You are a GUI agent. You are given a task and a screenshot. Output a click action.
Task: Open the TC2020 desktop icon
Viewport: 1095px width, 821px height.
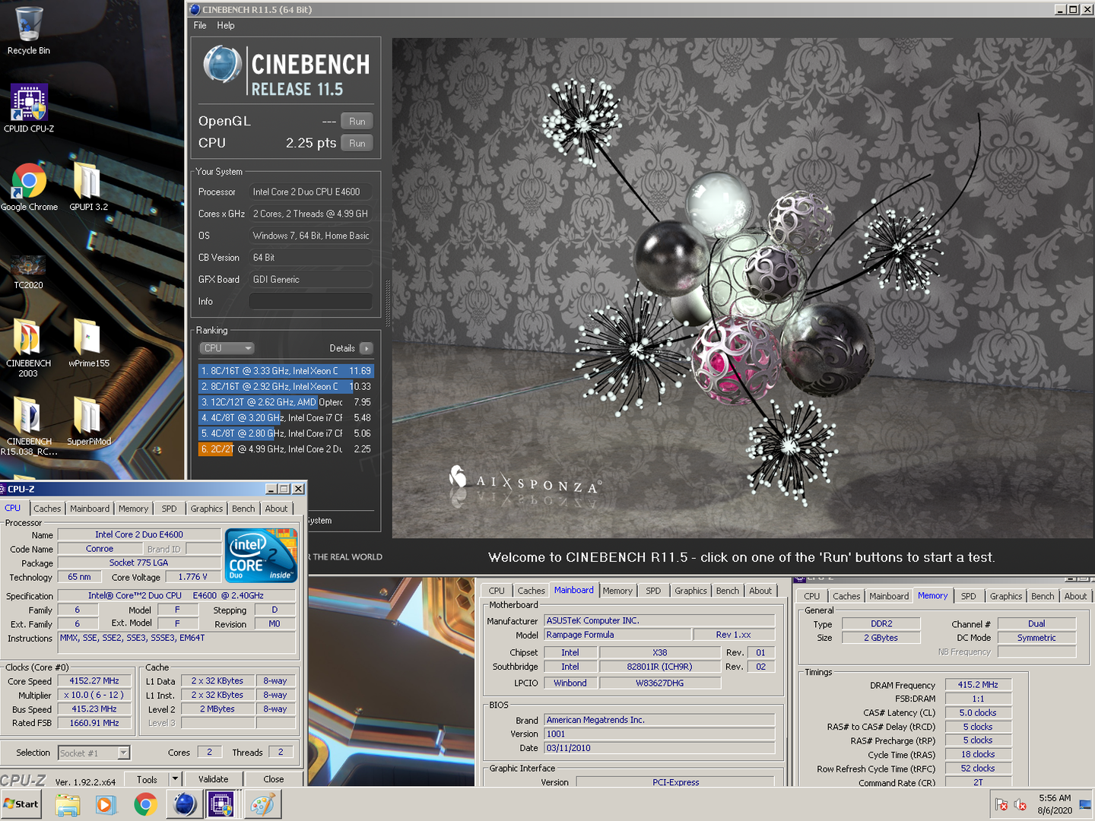tap(28, 272)
